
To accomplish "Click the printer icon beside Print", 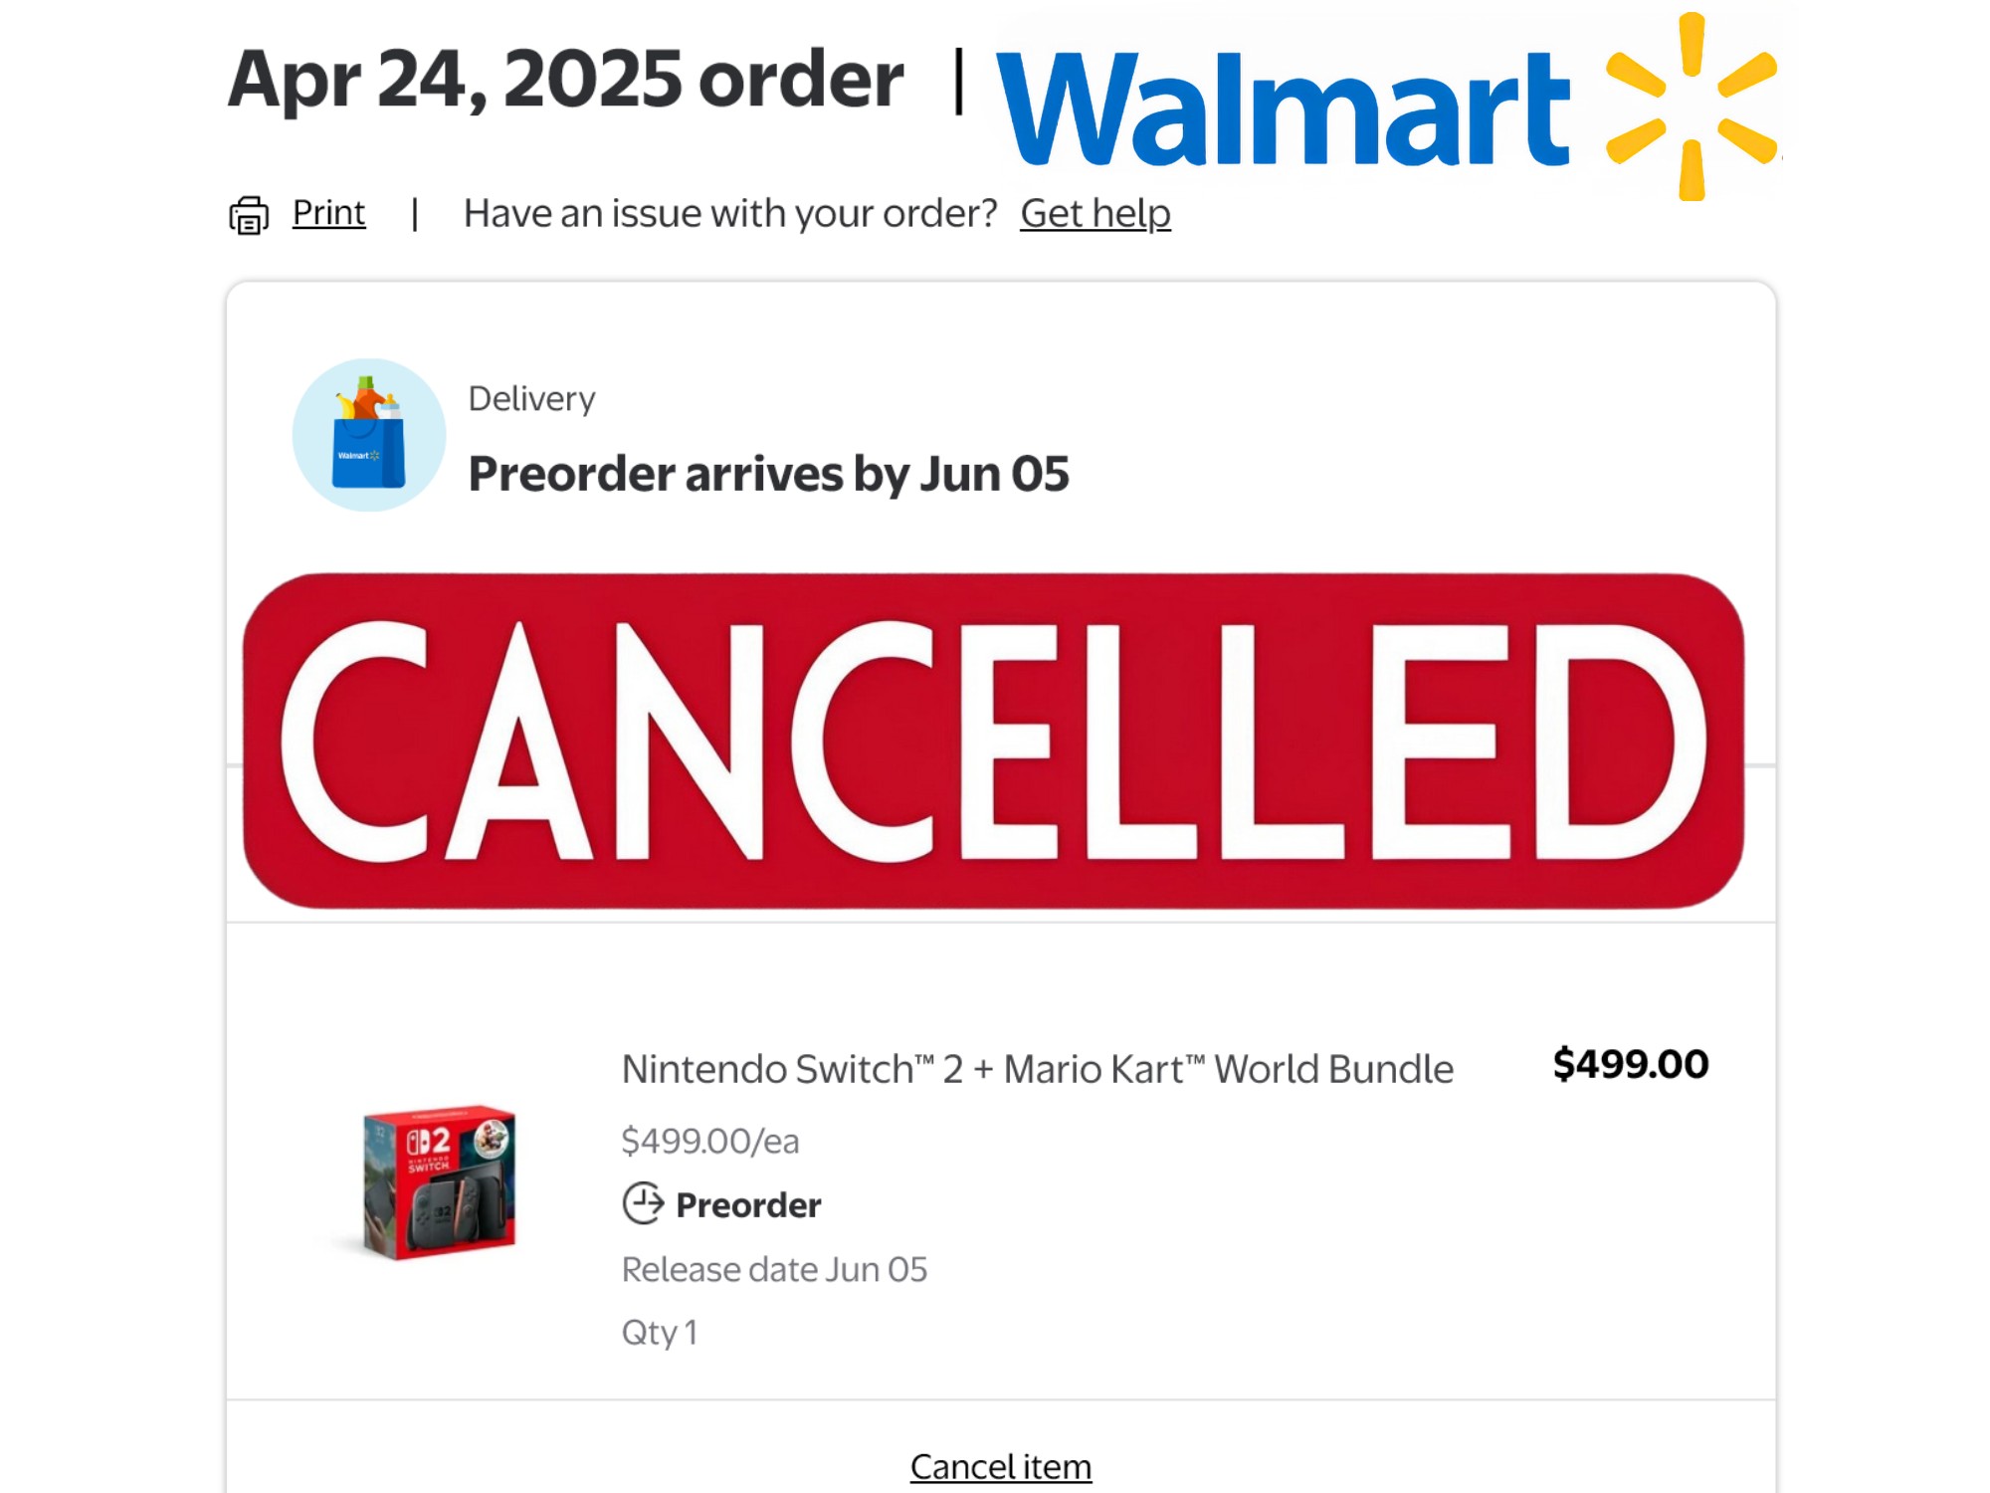I will coord(249,215).
